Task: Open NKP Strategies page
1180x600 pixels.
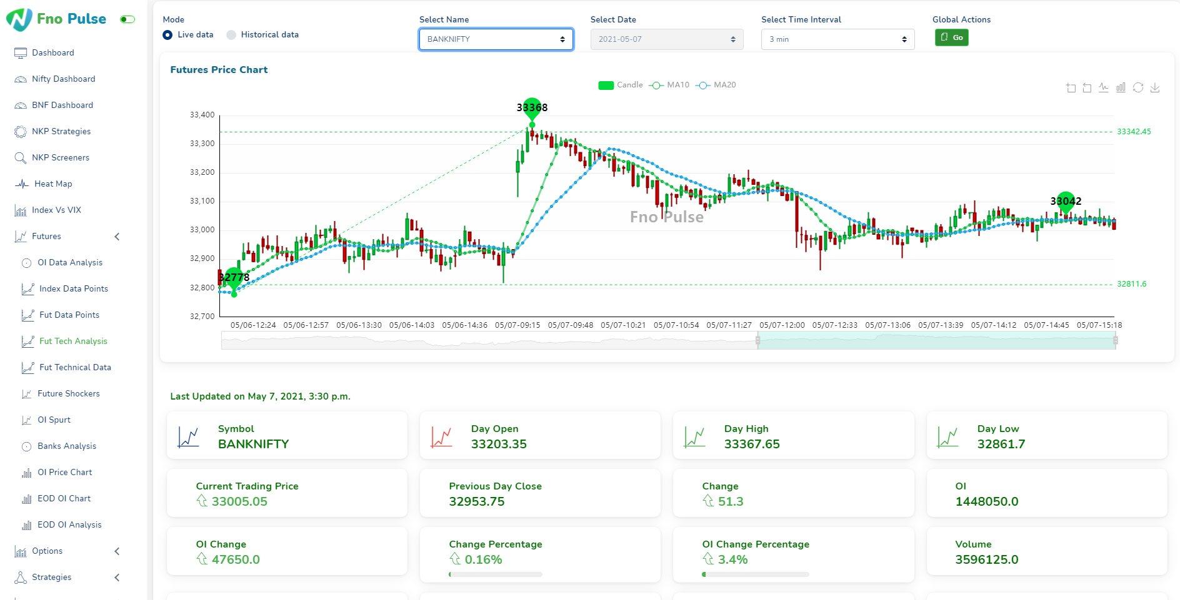Action: pyautogui.click(x=61, y=132)
